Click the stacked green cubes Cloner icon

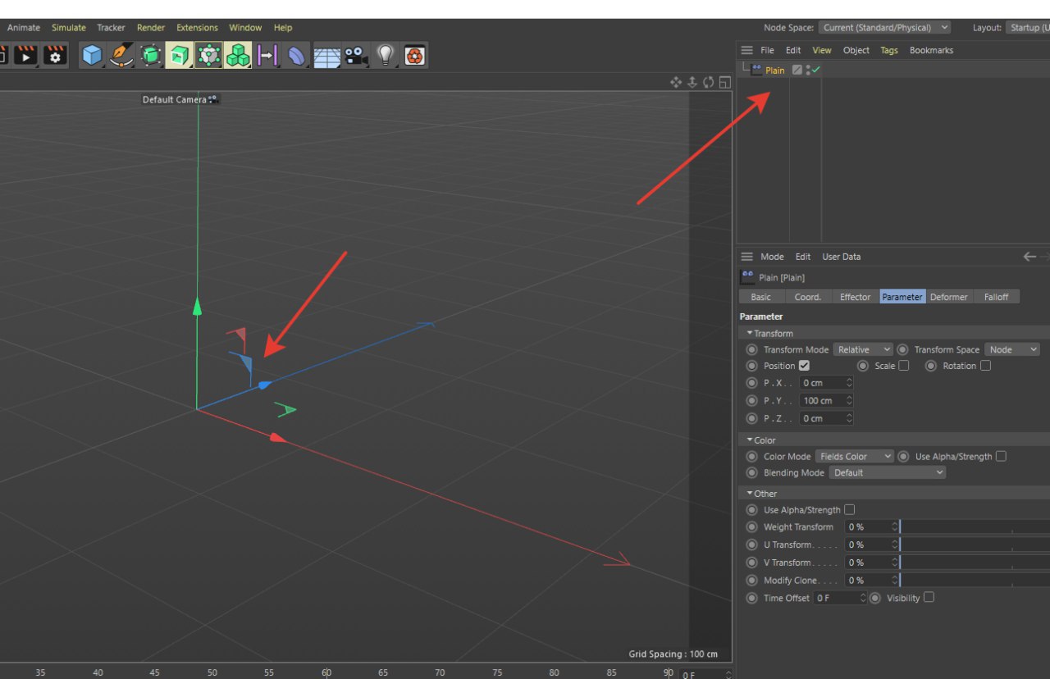click(238, 55)
